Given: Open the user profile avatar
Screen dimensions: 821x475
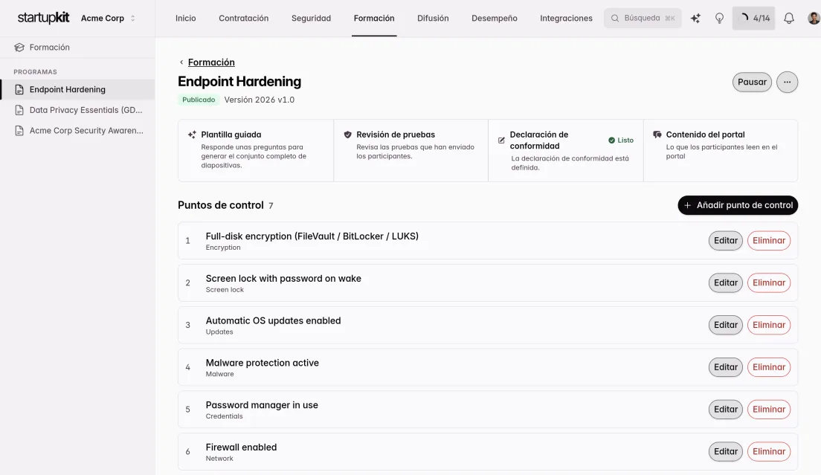Looking at the screenshot, I should click(814, 19).
